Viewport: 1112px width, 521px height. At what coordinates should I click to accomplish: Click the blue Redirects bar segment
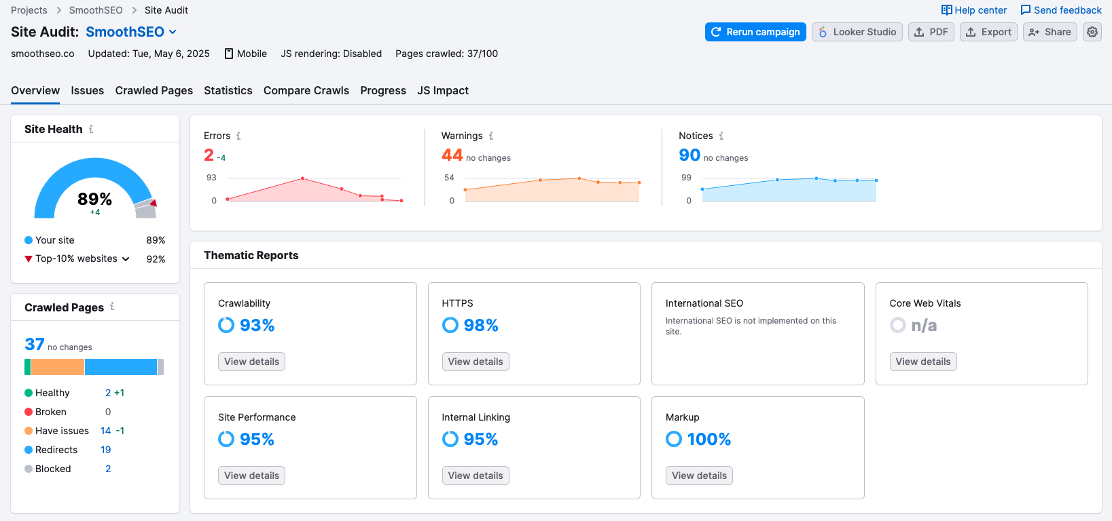point(121,367)
